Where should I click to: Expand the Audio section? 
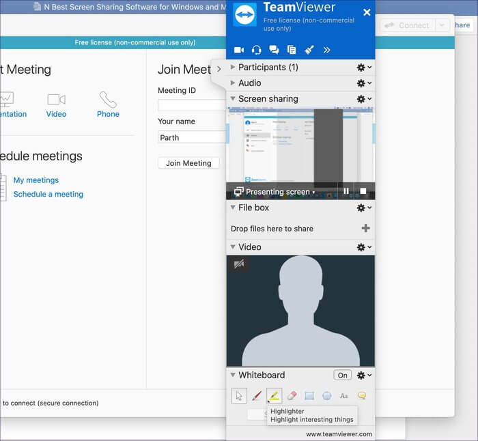pyautogui.click(x=233, y=83)
